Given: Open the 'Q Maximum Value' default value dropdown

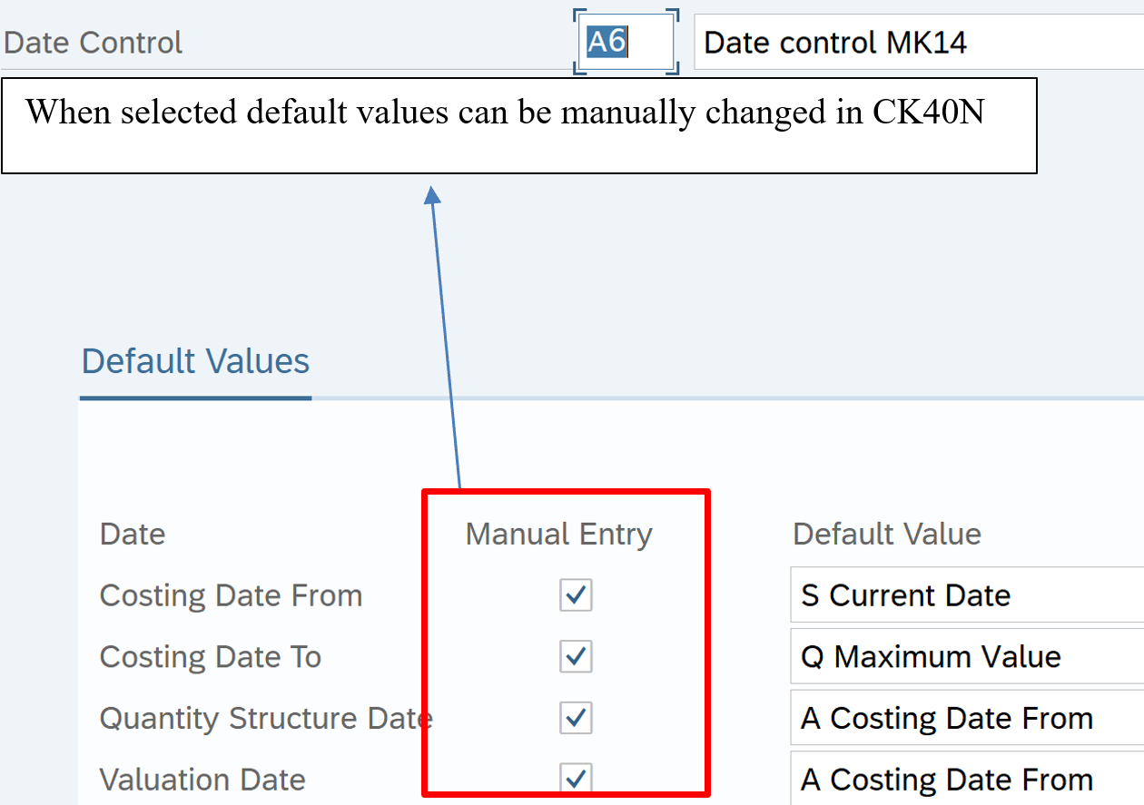Looking at the screenshot, I should click(966, 656).
